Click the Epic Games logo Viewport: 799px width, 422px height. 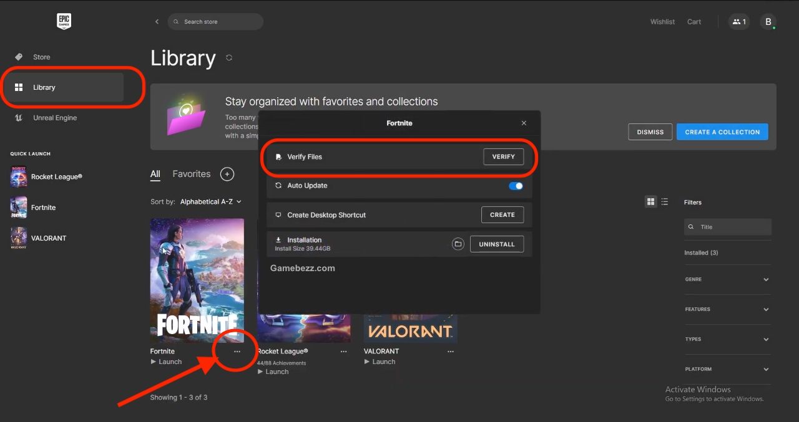64,21
